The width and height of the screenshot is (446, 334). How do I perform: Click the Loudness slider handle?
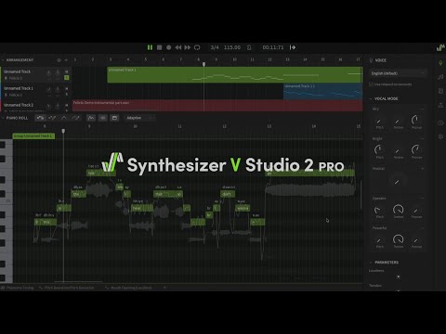pyautogui.click(x=399, y=276)
